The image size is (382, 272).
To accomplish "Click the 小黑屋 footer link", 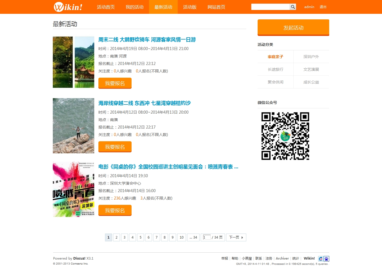I will coord(247,258).
